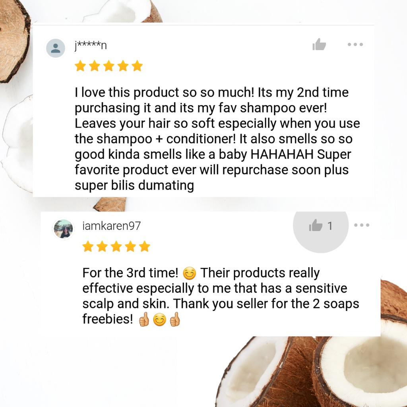Click the first thumbs-up emoji after 'freebies!'

click(x=144, y=320)
